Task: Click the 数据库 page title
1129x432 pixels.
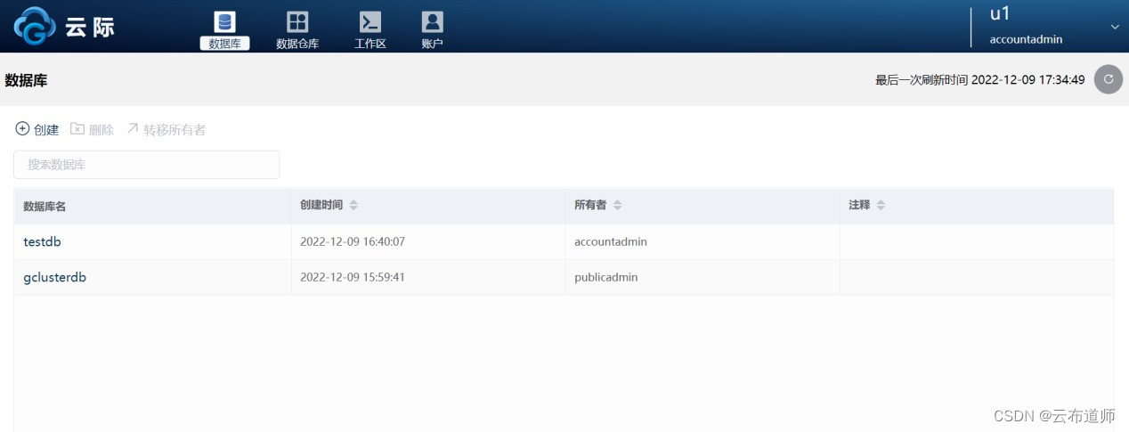Action: (x=26, y=80)
